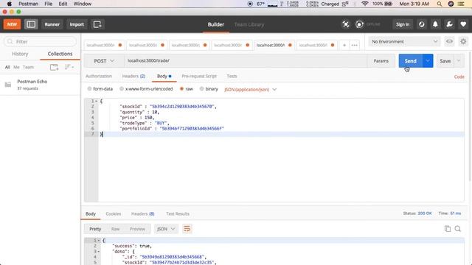
Task: Select the binary body option
Action: click(201, 89)
